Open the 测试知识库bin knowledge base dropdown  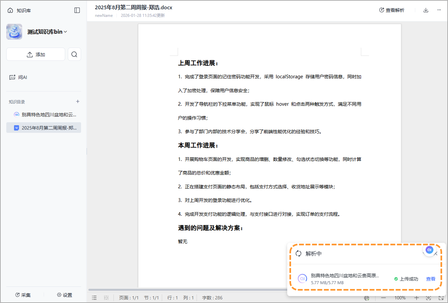pyautogui.click(x=46, y=32)
